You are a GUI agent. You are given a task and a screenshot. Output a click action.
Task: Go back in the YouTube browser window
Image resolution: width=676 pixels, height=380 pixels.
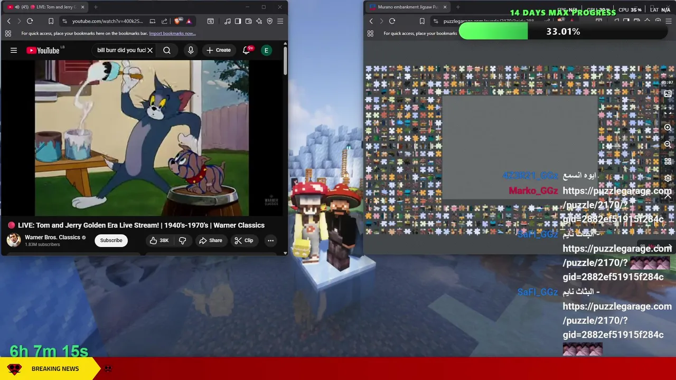[x=8, y=21]
